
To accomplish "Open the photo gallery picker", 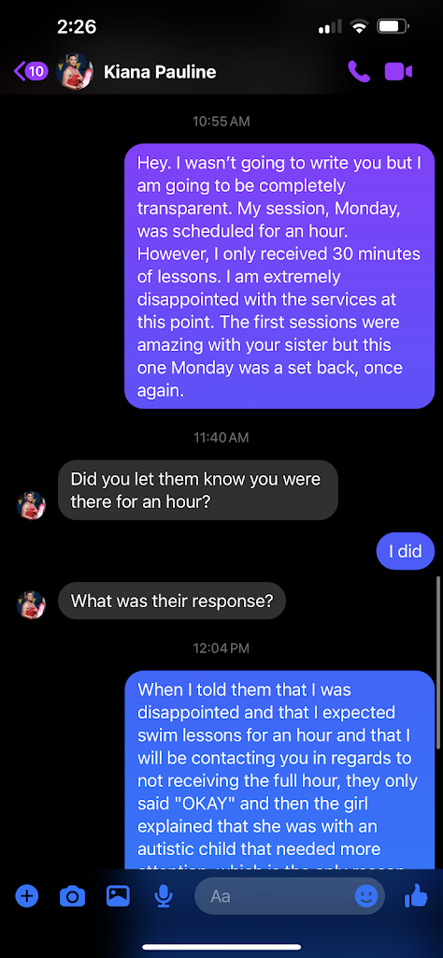I will 118,895.
